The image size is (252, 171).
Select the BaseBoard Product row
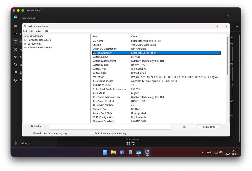(156, 101)
